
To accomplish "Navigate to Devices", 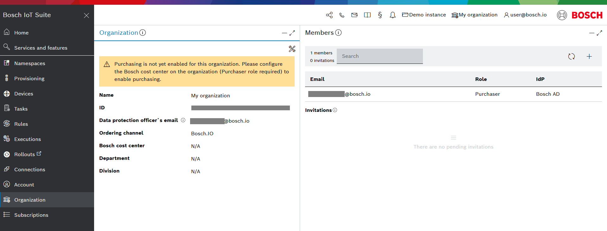I will (x=47, y=94).
